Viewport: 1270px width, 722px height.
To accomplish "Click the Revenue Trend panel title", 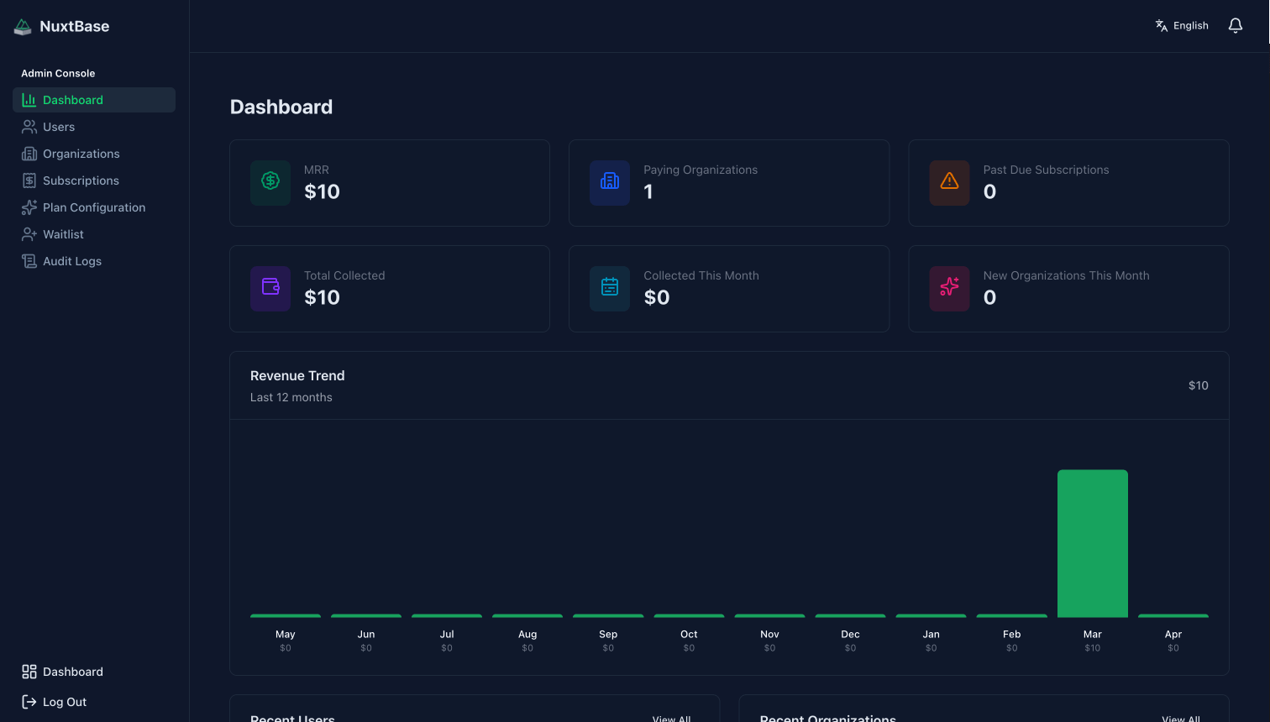I will click(297, 375).
